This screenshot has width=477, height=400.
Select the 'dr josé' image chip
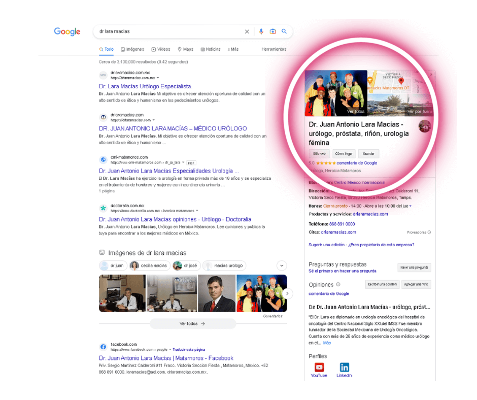pyautogui.click(x=186, y=265)
